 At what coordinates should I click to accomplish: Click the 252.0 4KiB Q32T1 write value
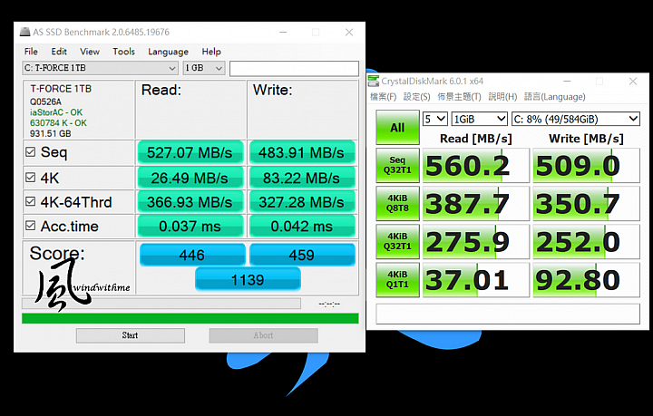click(586, 241)
